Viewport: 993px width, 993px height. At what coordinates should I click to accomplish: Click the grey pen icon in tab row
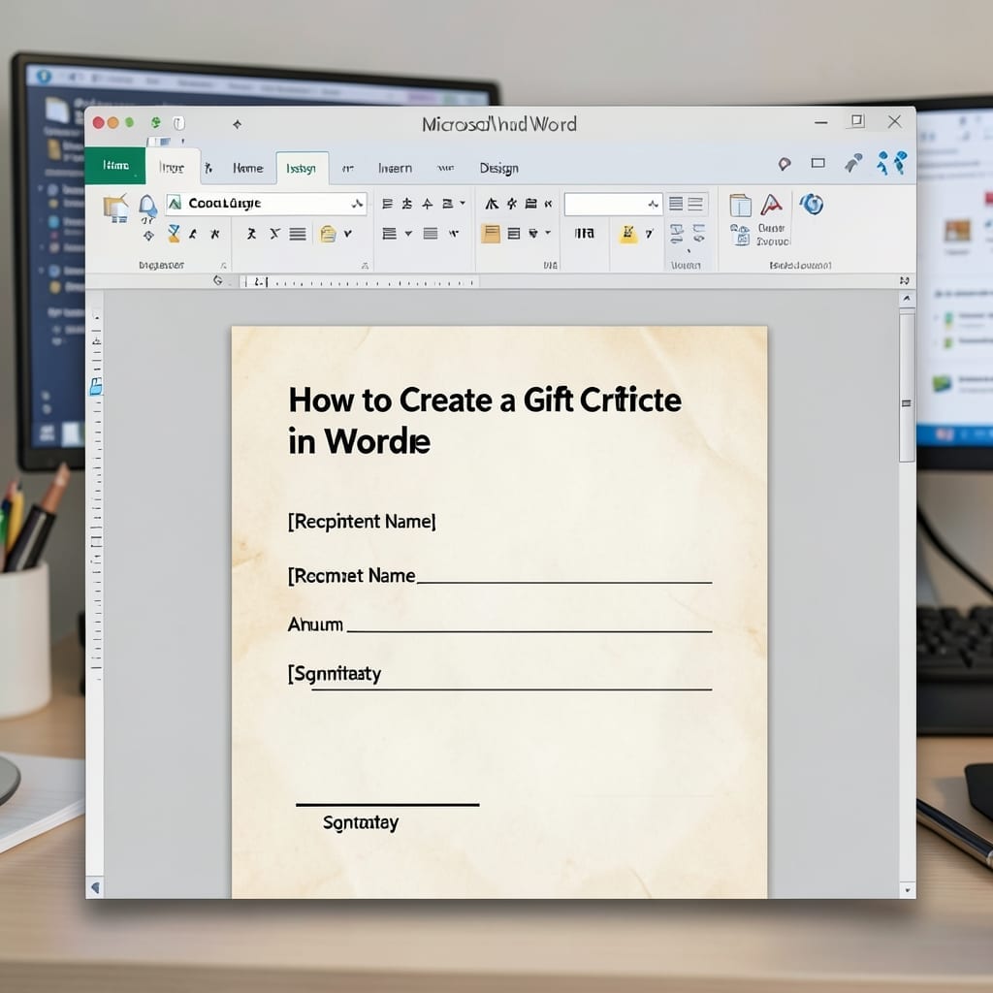point(853,163)
